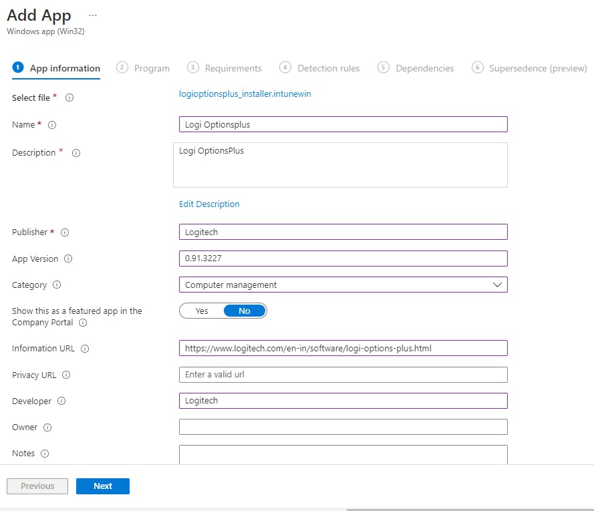Click into the Privacy URL field
Screen dimensions: 594x511
pyautogui.click(x=343, y=375)
